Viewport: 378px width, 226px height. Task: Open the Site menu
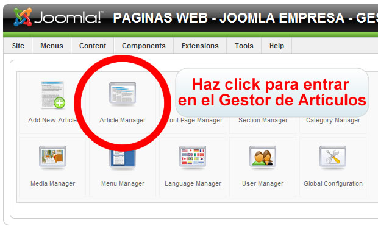point(18,46)
